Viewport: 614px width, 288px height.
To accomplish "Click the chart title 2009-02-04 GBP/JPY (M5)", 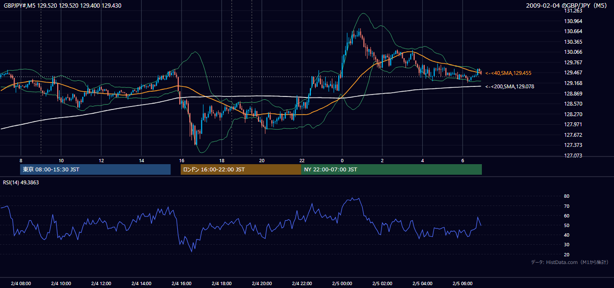I will [x=567, y=6].
